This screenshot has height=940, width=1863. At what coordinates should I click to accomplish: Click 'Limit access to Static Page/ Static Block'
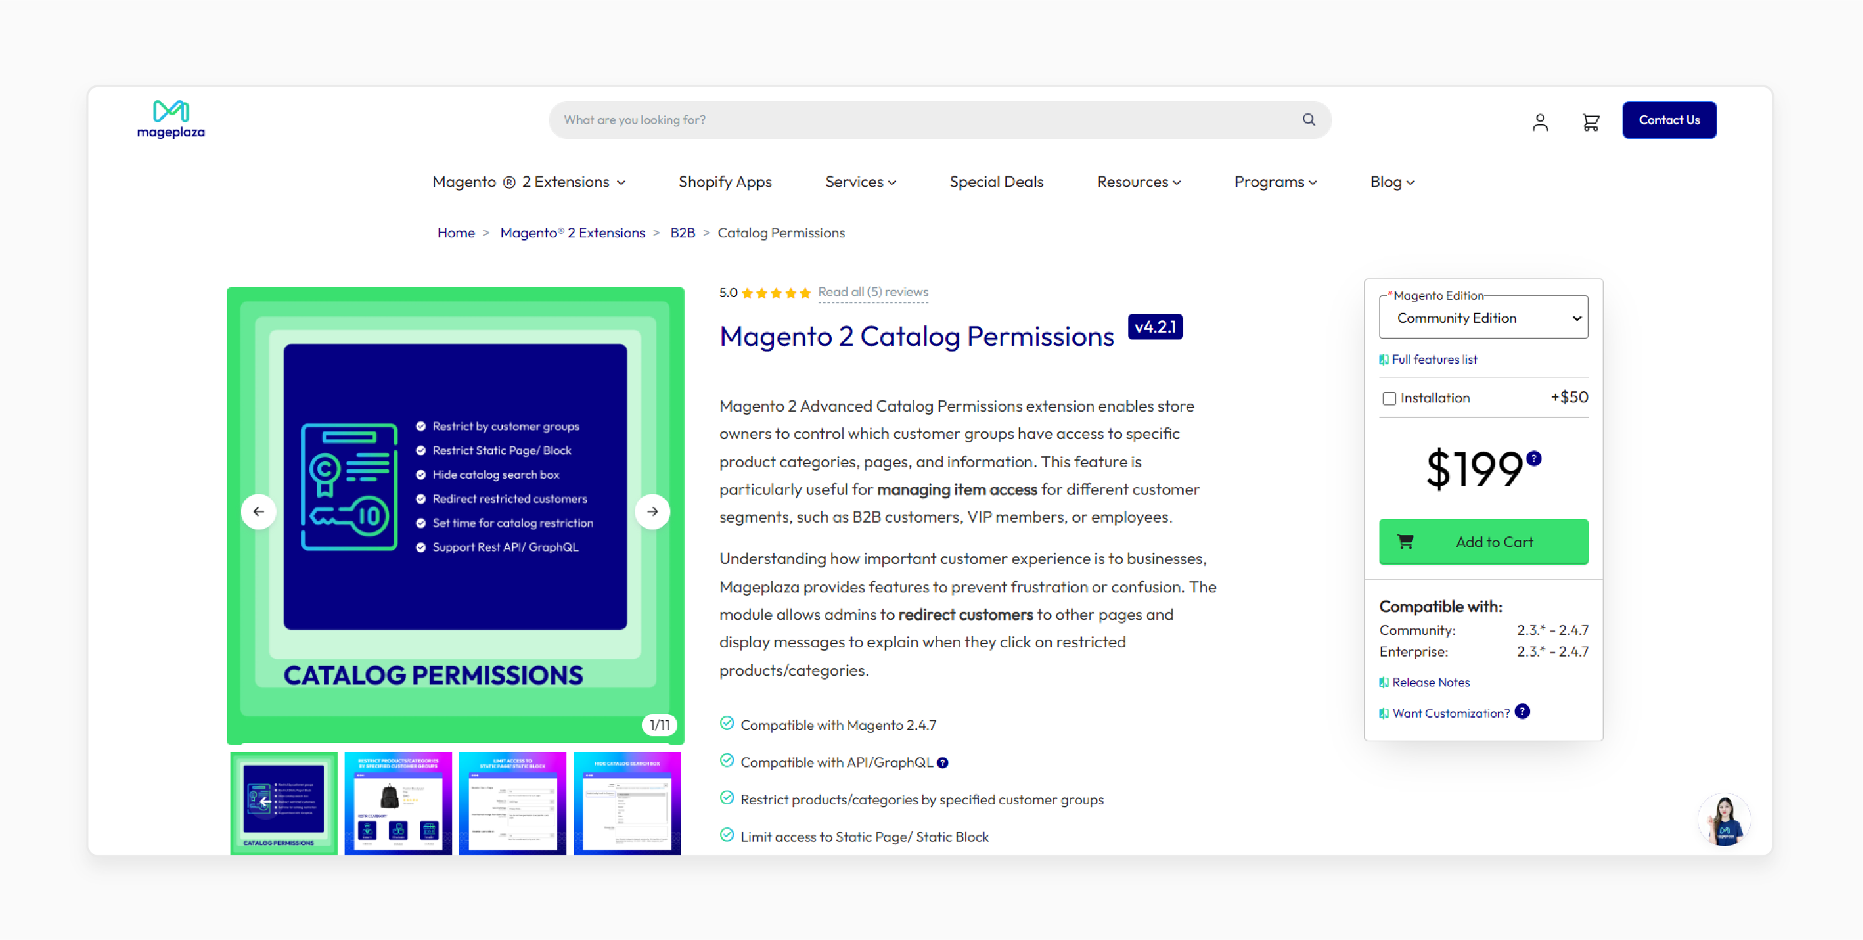coord(864,837)
